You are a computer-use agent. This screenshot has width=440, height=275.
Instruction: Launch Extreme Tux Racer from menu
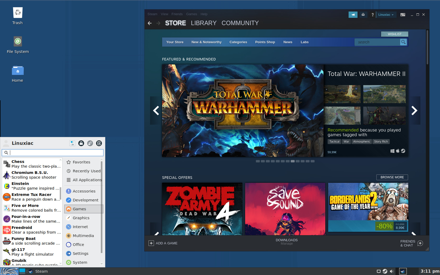pyautogui.click(x=32, y=197)
